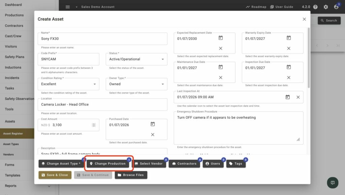Click the Tags button
The width and height of the screenshot is (345, 195).
[x=236, y=164]
